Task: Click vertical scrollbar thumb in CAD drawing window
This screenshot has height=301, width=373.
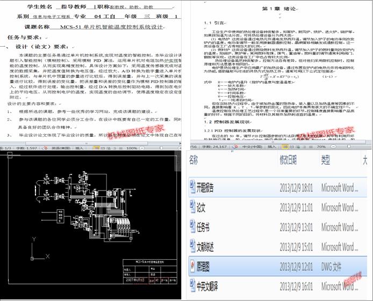Action: 178,160
